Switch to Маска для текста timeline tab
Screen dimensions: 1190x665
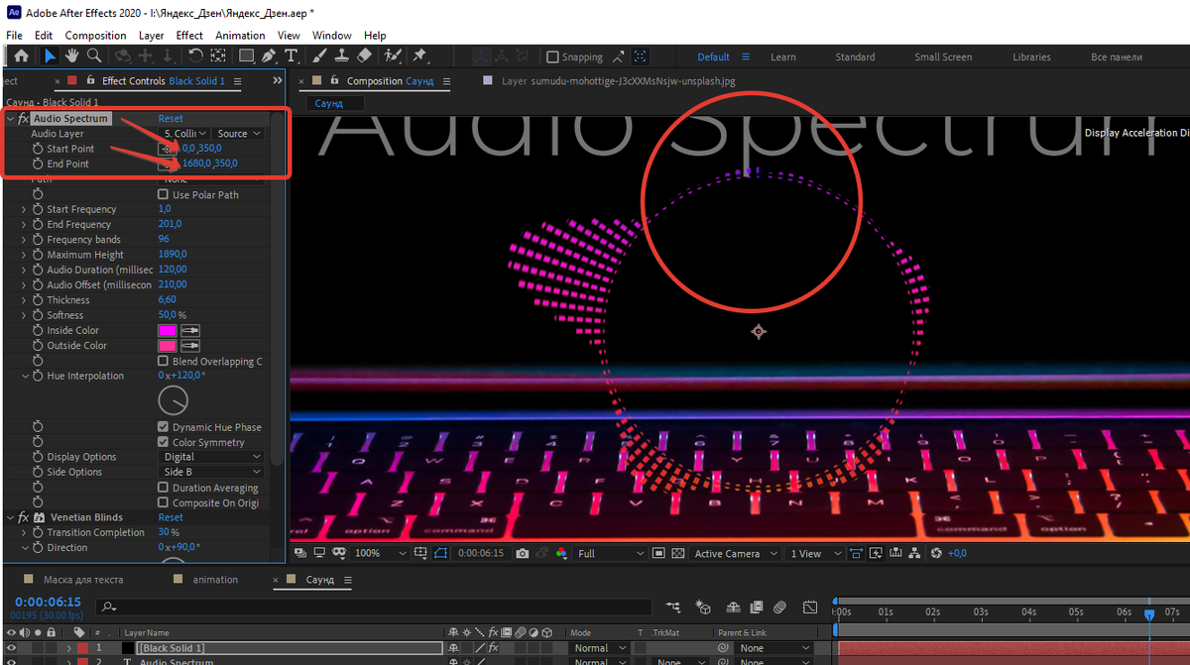point(83,580)
